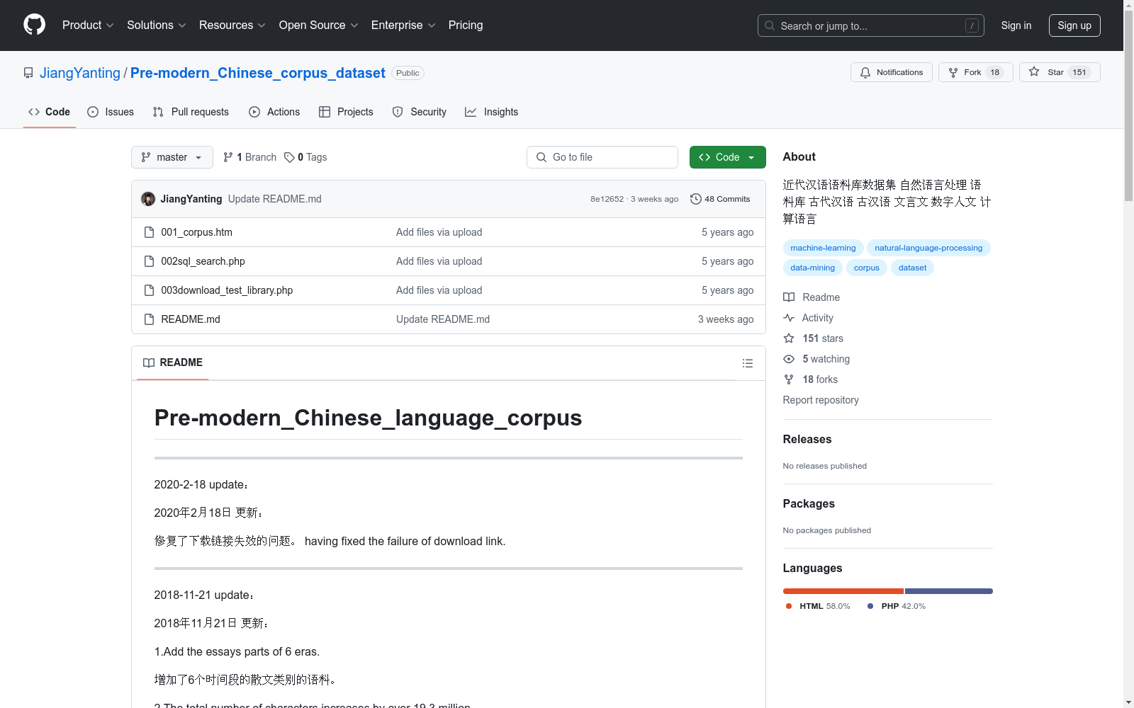
Task: Click the search magnifier icon in header
Action: [770, 25]
